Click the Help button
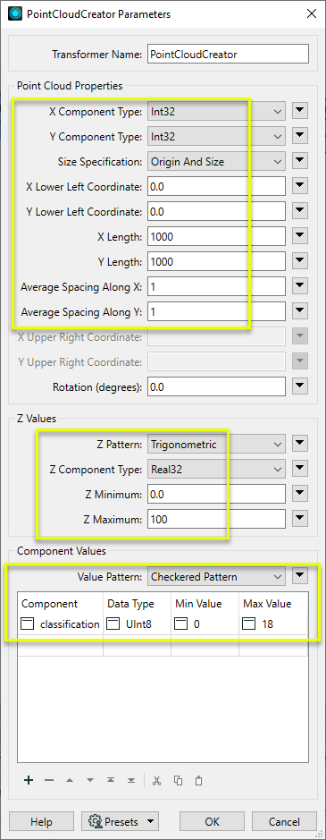Screen dimensions: 326x840 41,822
